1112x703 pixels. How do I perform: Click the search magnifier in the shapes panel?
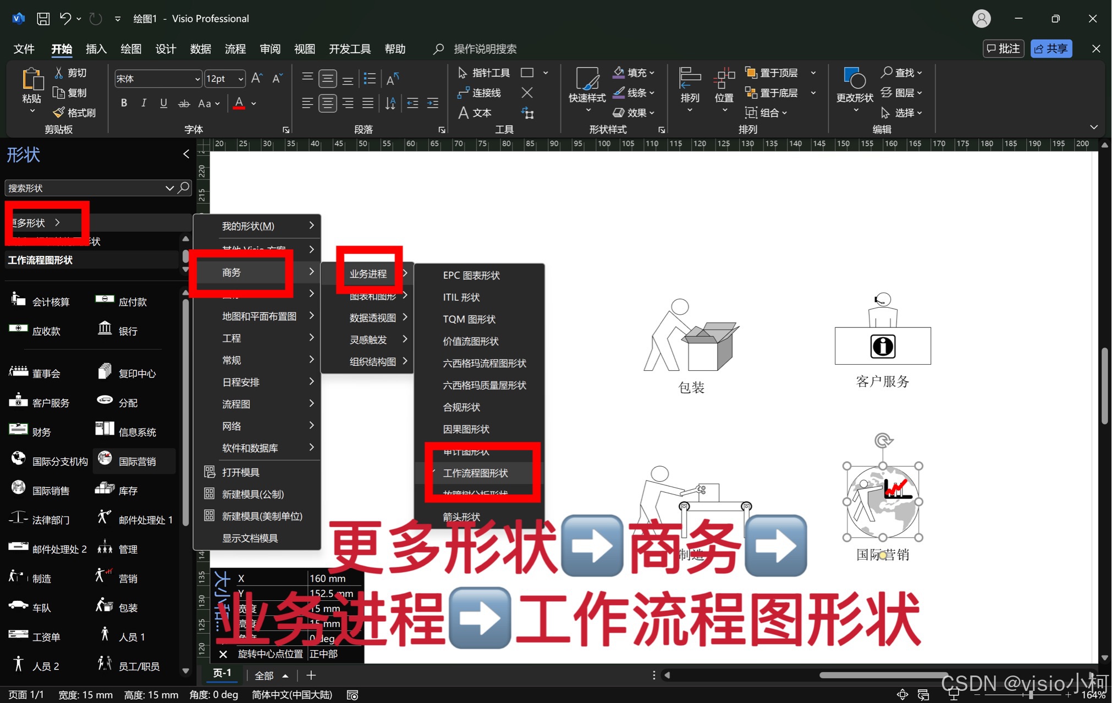(x=184, y=188)
